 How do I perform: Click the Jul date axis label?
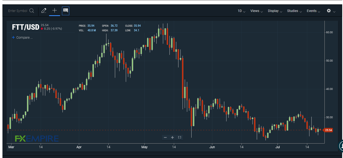point(278,147)
